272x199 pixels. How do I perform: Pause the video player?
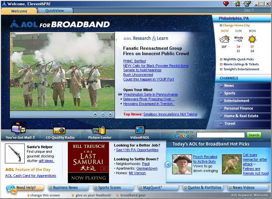click(x=103, y=115)
